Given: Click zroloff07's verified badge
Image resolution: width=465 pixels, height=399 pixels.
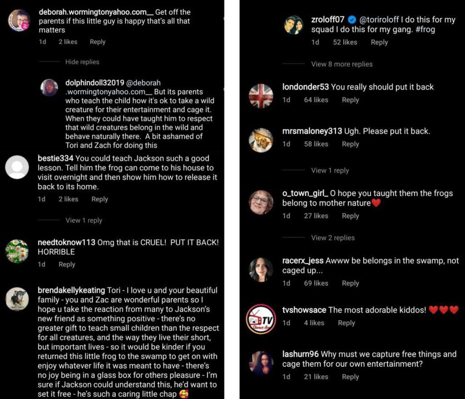Looking at the screenshot, I should [352, 20].
